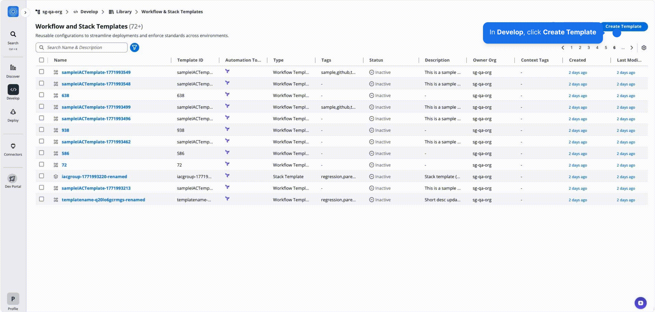Open the filter icon beside the search box

[134, 47]
